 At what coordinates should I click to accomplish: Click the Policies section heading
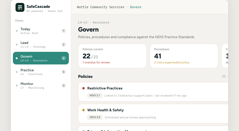[x=85, y=76]
